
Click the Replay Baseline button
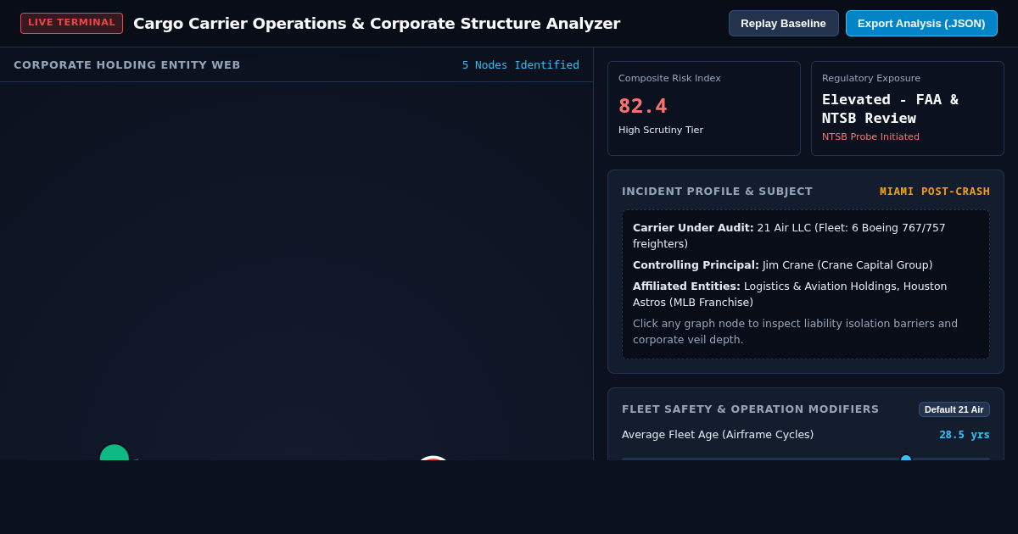tap(783, 24)
